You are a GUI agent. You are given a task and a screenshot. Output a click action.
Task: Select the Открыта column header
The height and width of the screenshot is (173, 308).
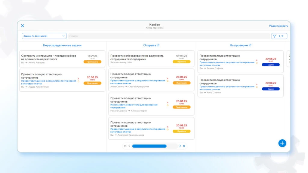click(x=149, y=45)
